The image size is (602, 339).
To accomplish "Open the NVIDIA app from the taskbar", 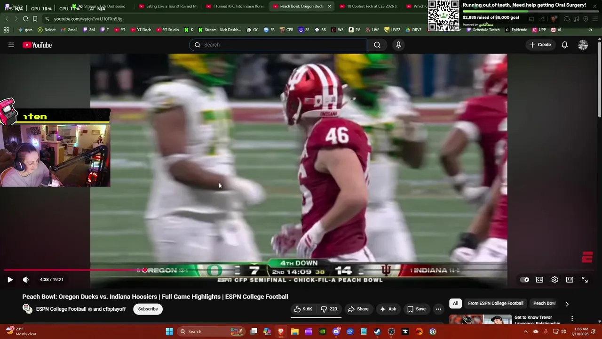I will 322,331.
